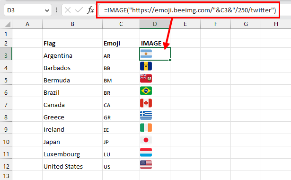
Task: Open the formula bar options (three dots)
Action: (57, 10)
